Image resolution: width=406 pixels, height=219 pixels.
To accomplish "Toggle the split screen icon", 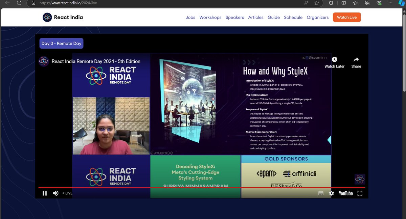I will pyautogui.click(x=343, y=3).
